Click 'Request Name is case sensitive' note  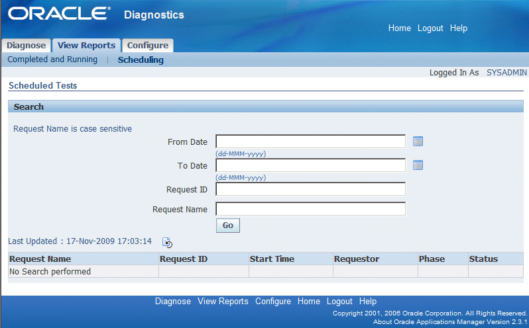point(72,129)
